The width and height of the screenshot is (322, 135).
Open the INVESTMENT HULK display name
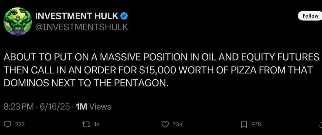[x=76, y=16]
